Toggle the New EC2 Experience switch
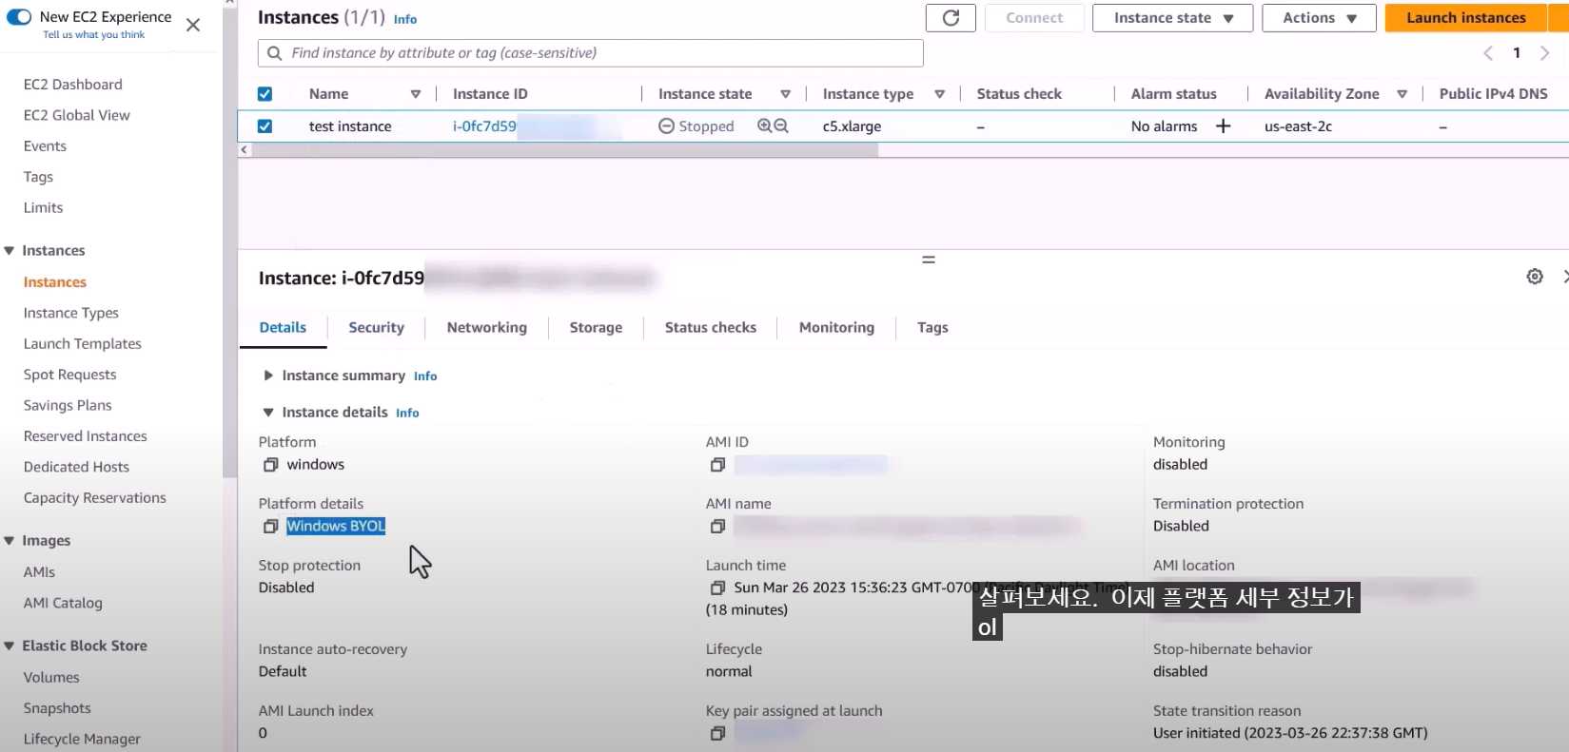The width and height of the screenshot is (1569, 752). point(18,17)
